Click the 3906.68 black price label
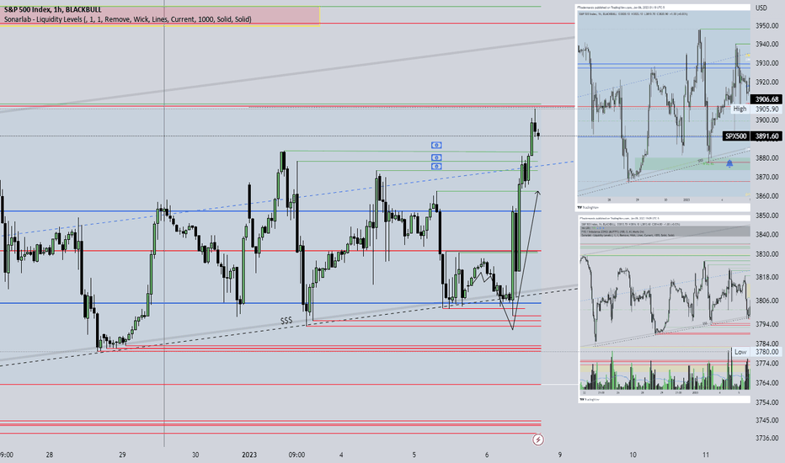Screen dimensions: 785x463 (x=767, y=99)
